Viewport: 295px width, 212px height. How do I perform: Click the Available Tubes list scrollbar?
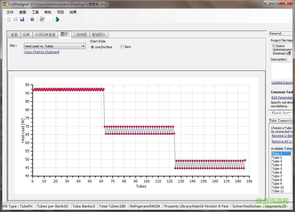click(292, 172)
